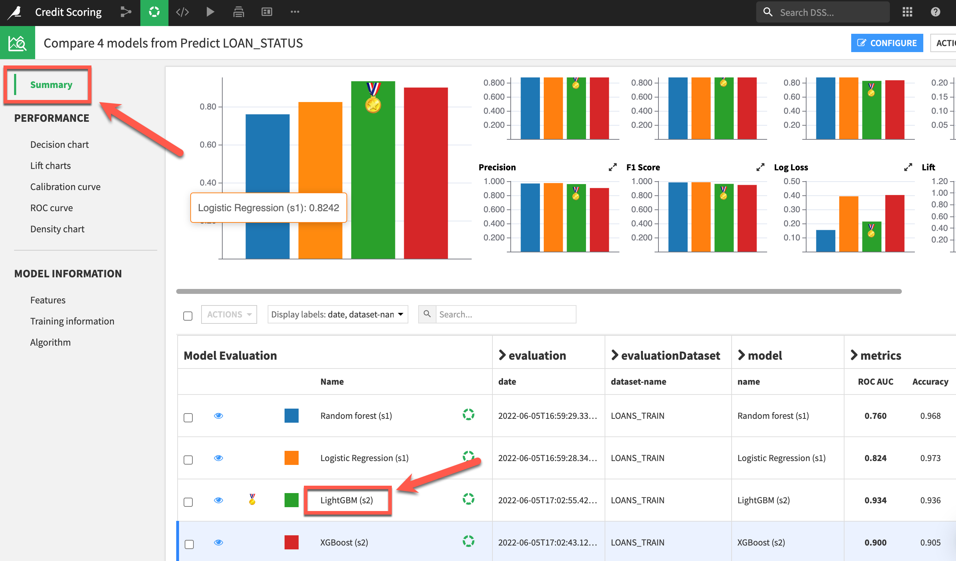Click the orange Logistic Regression color swatch
This screenshot has width=956, height=561.
click(x=291, y=458)
